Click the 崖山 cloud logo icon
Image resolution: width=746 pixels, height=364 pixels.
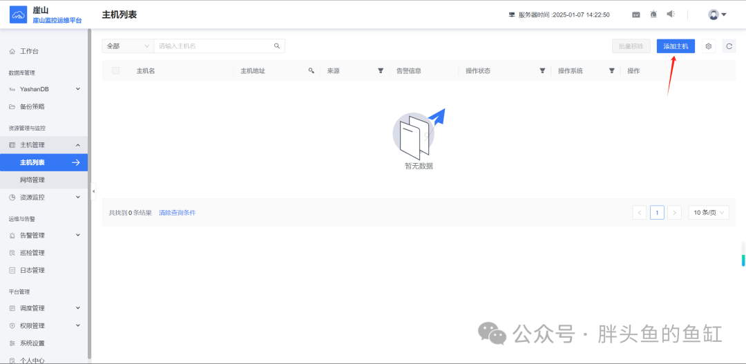[x=19, y=15]
